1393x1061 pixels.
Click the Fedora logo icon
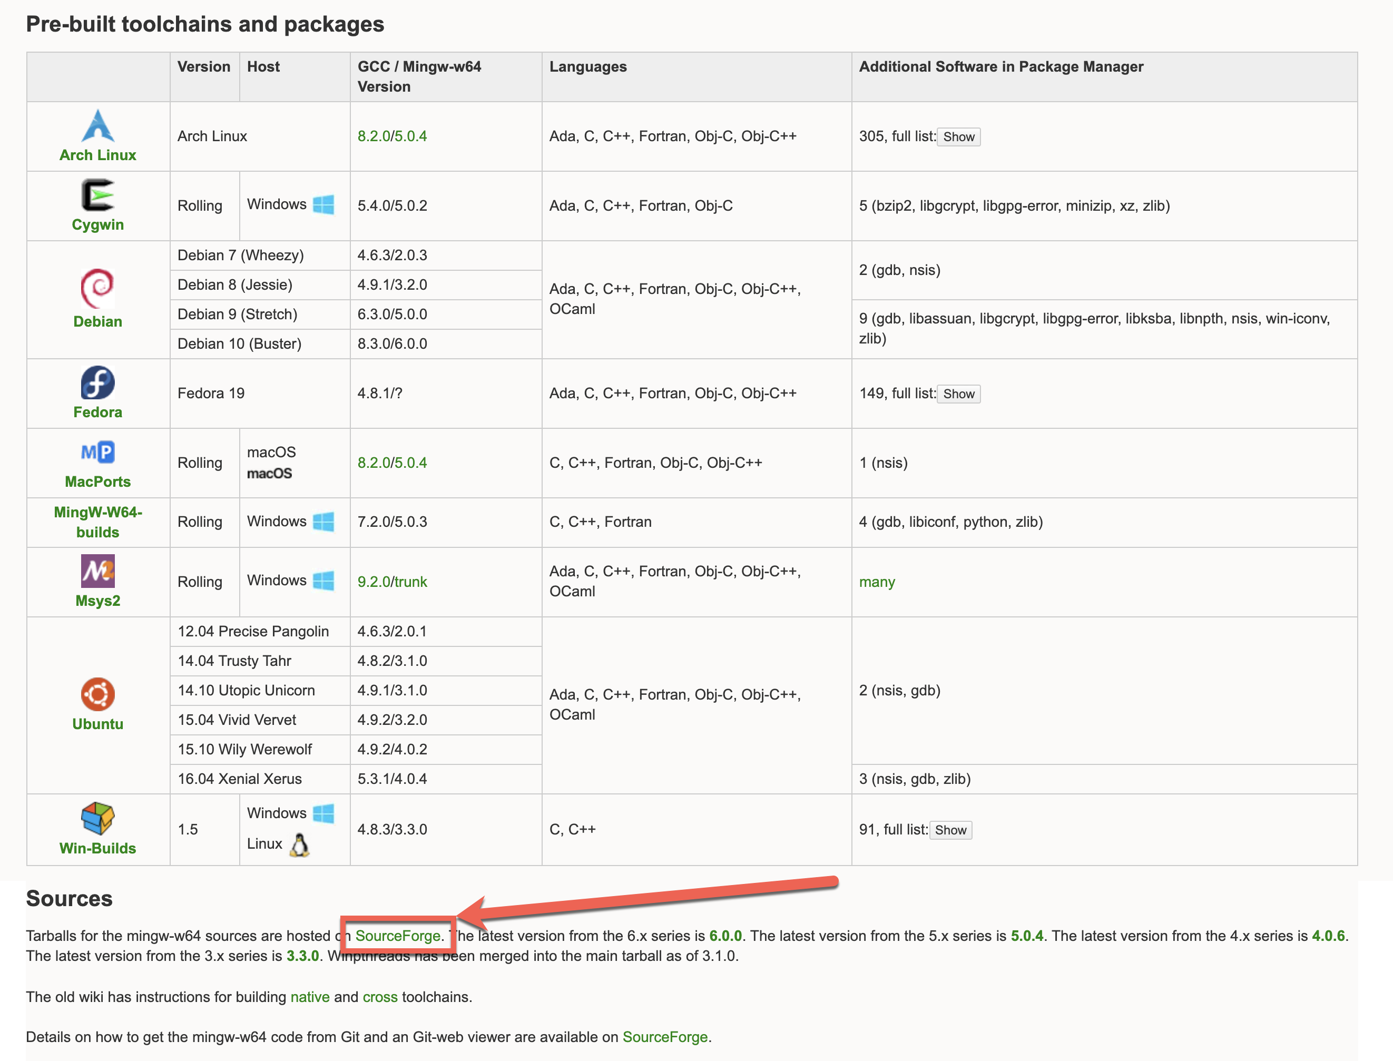(98, 382)
